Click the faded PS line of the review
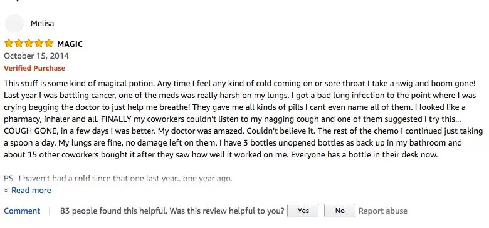Viewport: 489px width, 228px height. click(118, 179)
